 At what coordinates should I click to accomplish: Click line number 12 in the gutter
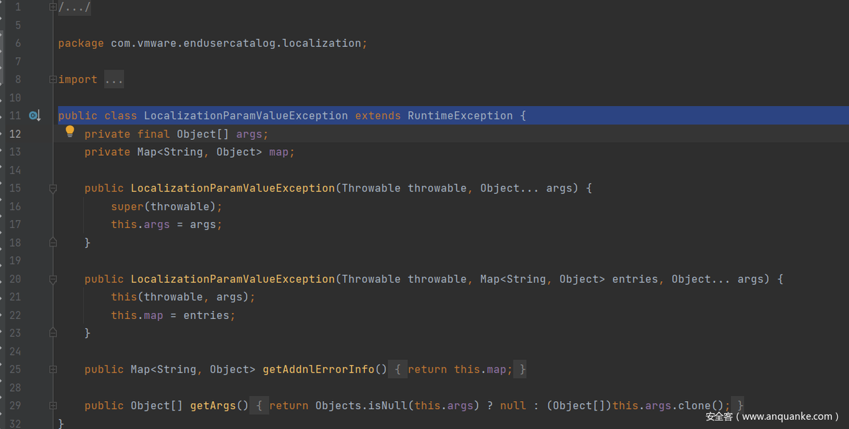(15, 134)
